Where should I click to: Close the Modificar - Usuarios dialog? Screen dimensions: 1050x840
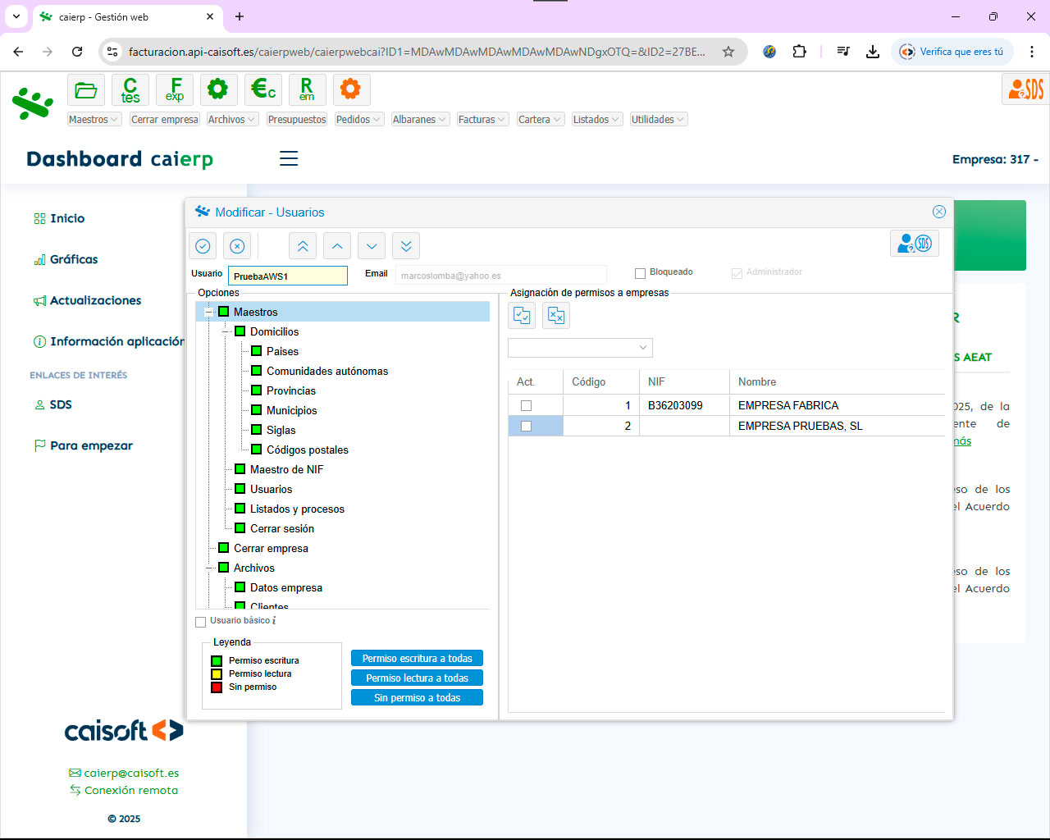pyautogui.click(x=939, y=212)
